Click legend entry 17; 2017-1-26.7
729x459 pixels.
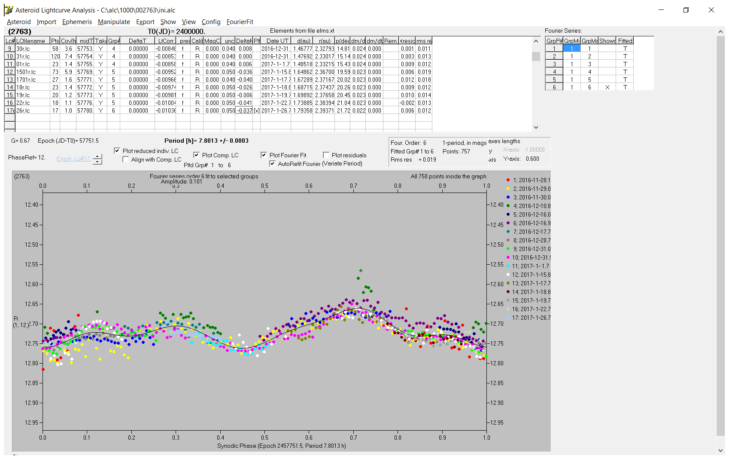pos(529,318)
